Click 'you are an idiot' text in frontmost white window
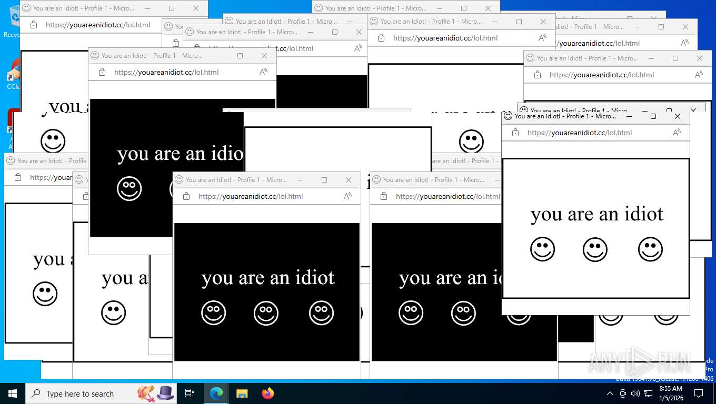 (x=596, y=214)
